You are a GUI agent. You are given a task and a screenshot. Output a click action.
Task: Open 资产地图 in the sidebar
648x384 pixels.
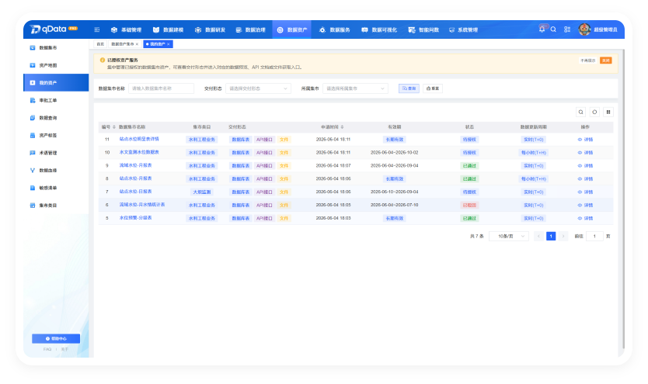coord(56,65)
